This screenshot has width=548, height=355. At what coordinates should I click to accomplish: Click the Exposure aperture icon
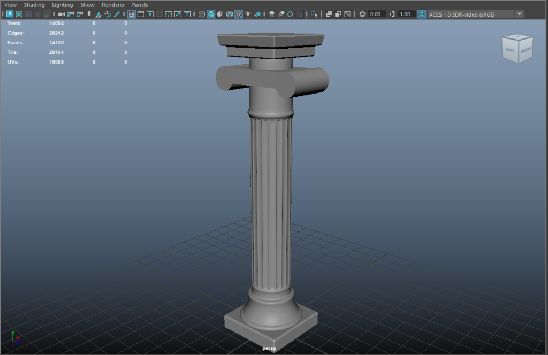coord(362,14)
